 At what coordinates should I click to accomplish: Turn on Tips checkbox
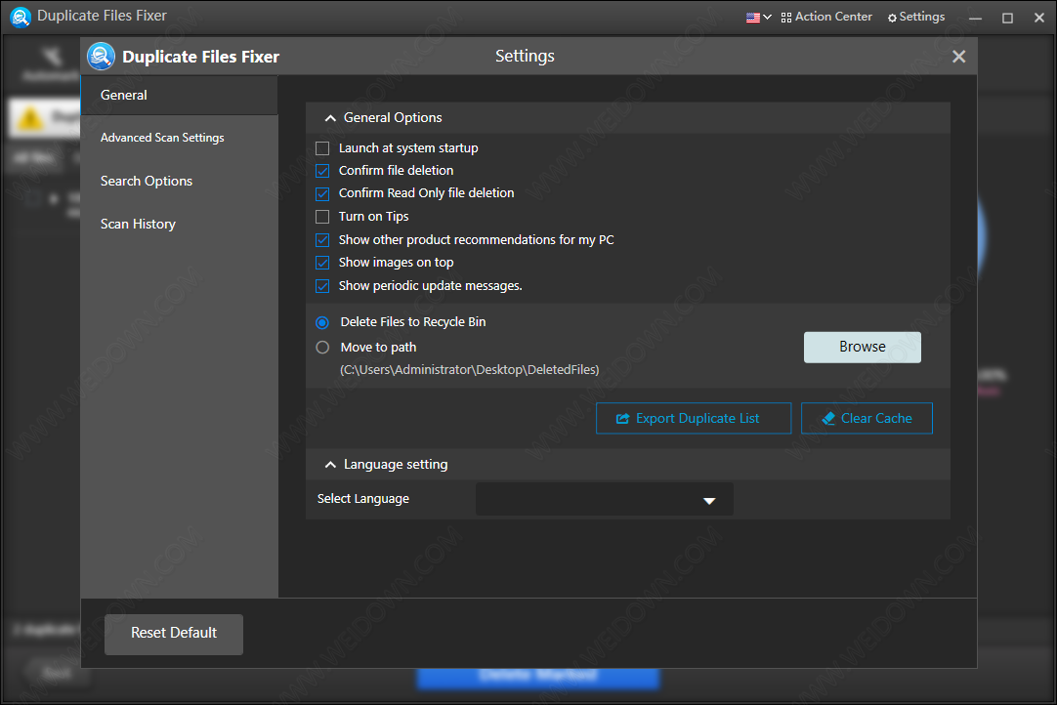click(x=322, y=217)
